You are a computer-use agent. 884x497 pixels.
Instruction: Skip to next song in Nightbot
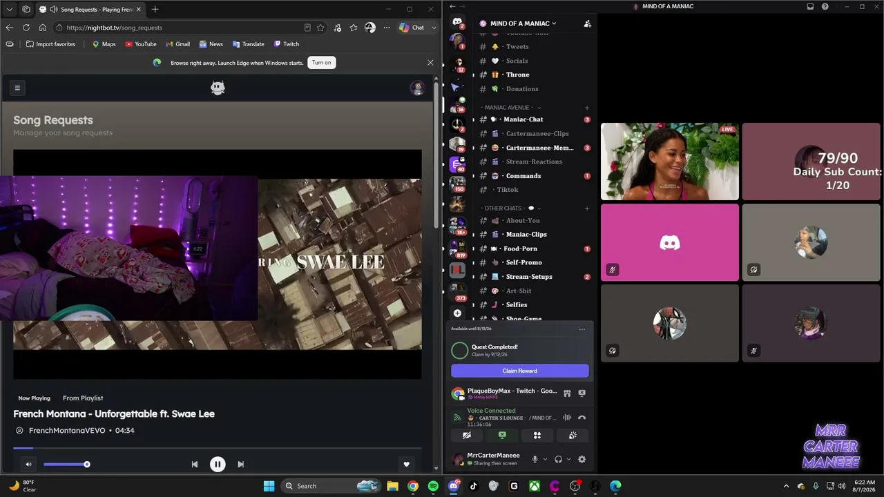pyautogui.click(x=240, y=465)
